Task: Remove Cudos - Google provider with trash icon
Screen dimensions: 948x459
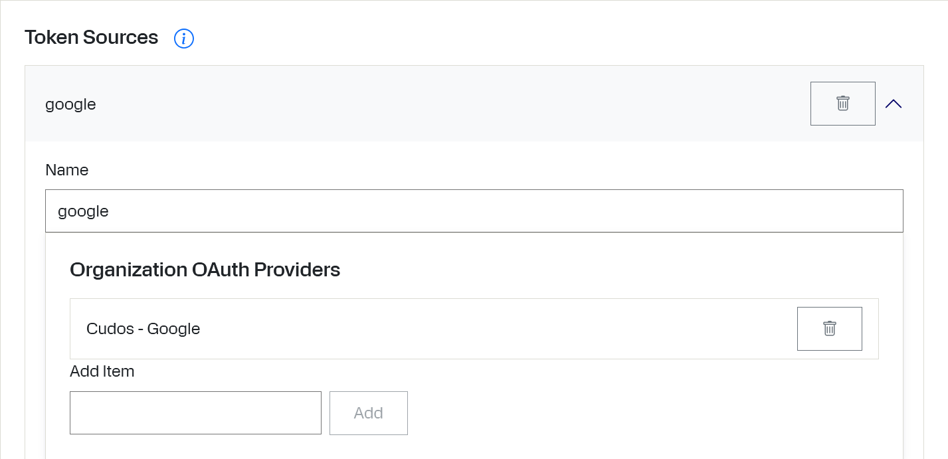Action: [x=830, y=328]
